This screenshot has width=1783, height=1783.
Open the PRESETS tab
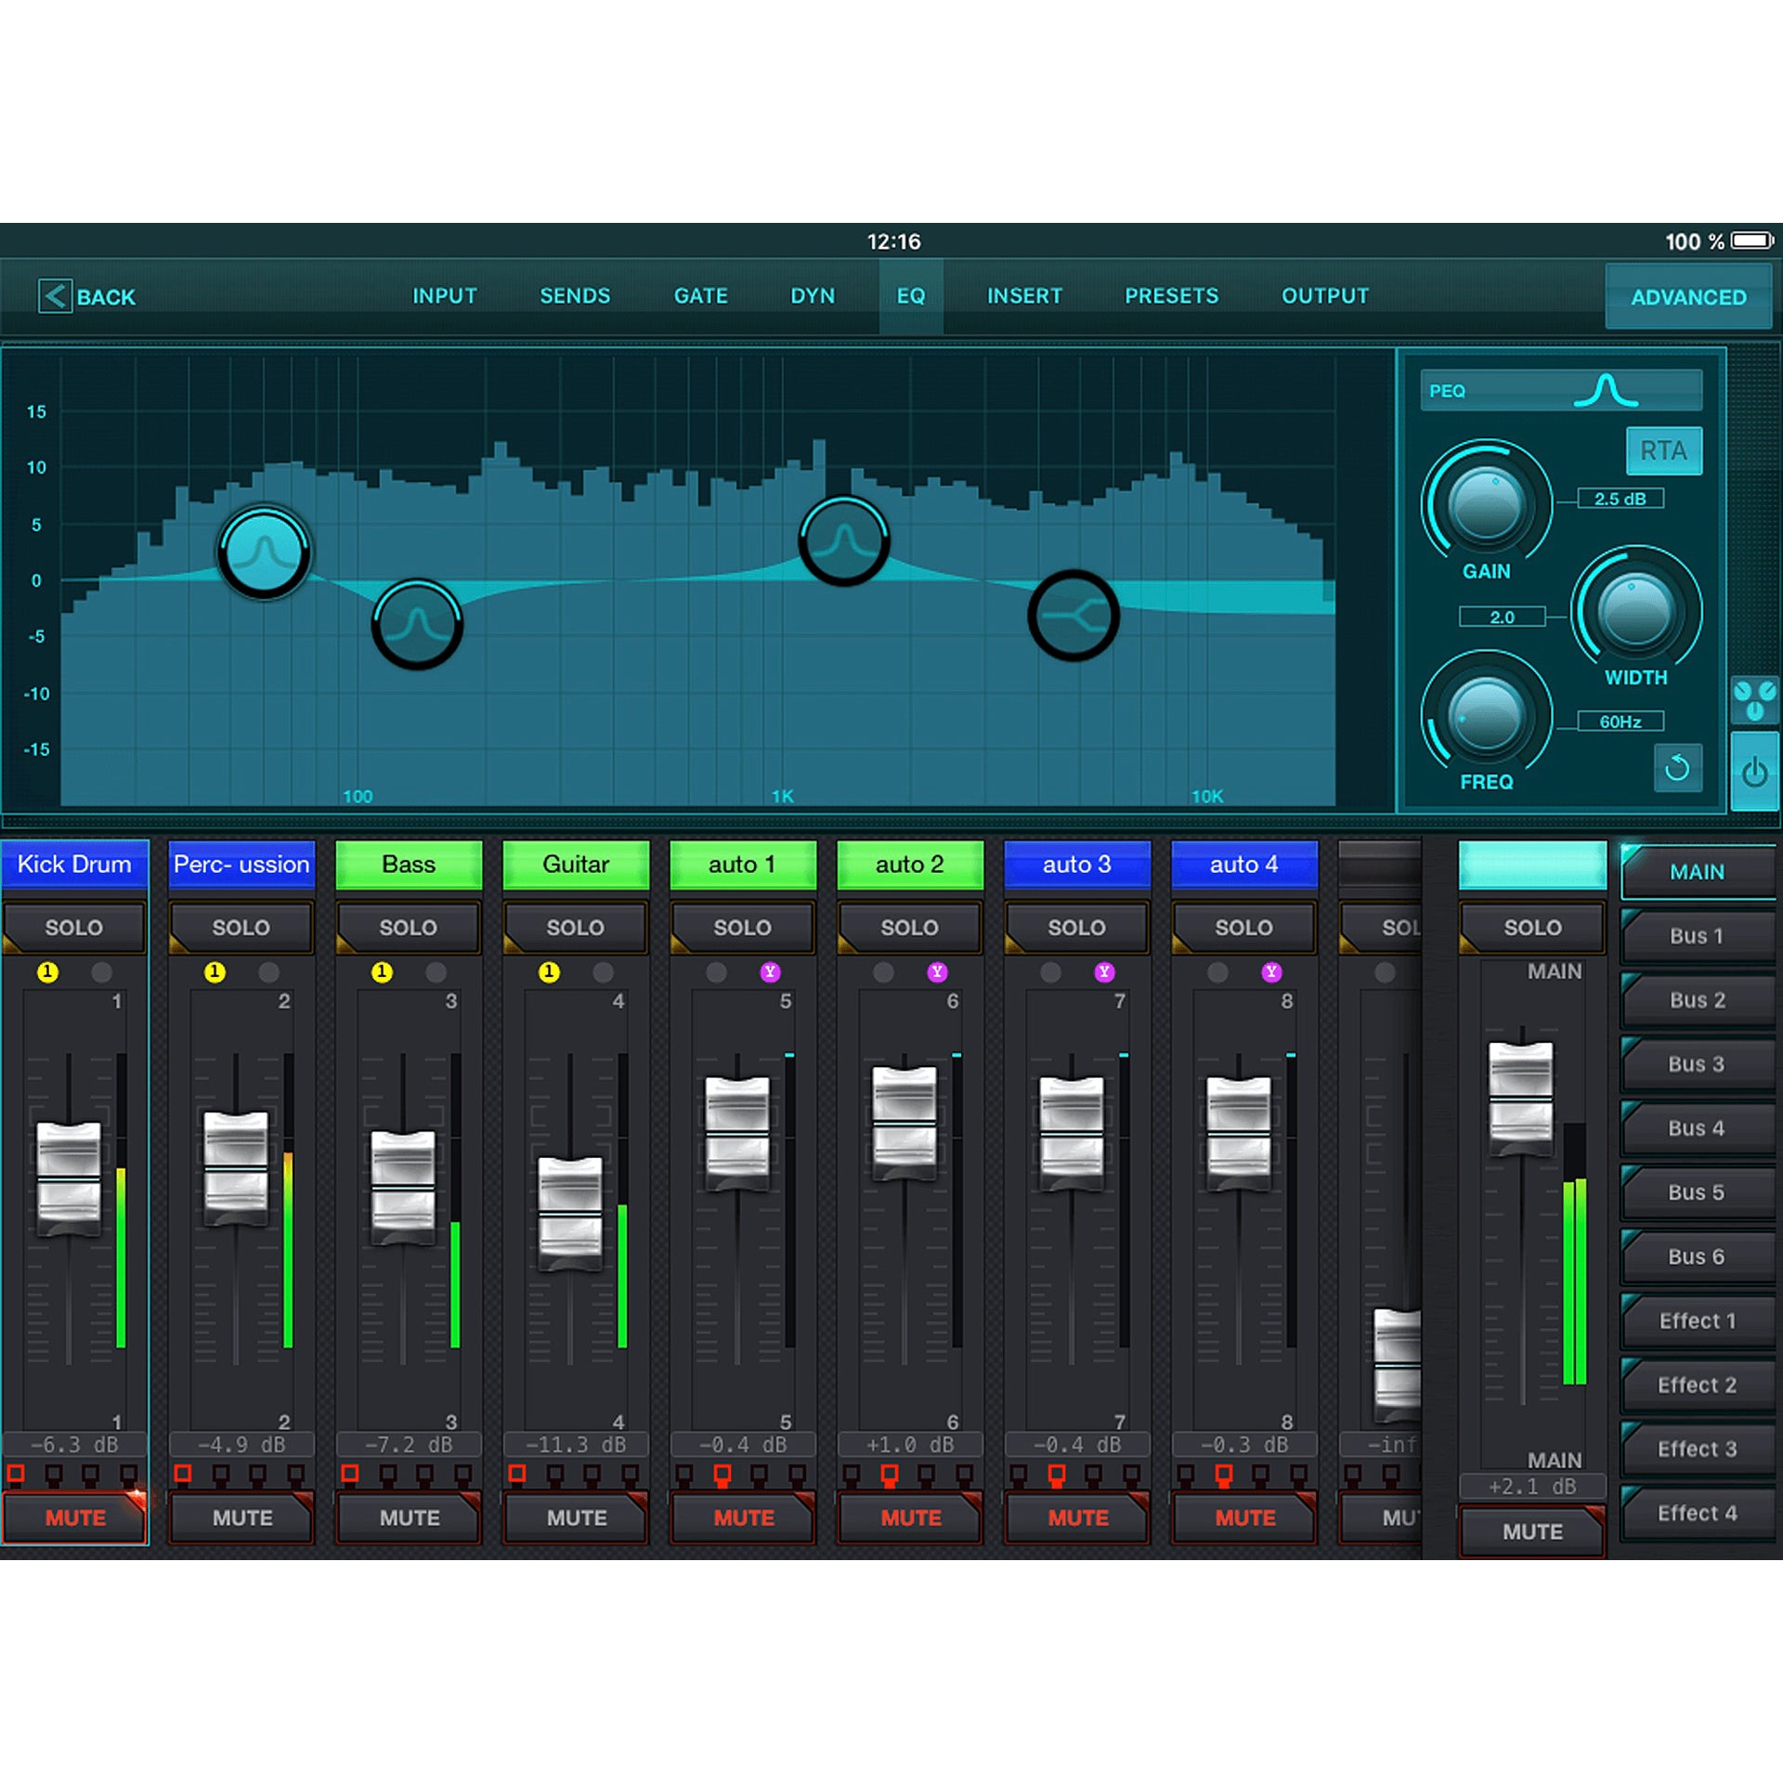tap(1172, 295)
